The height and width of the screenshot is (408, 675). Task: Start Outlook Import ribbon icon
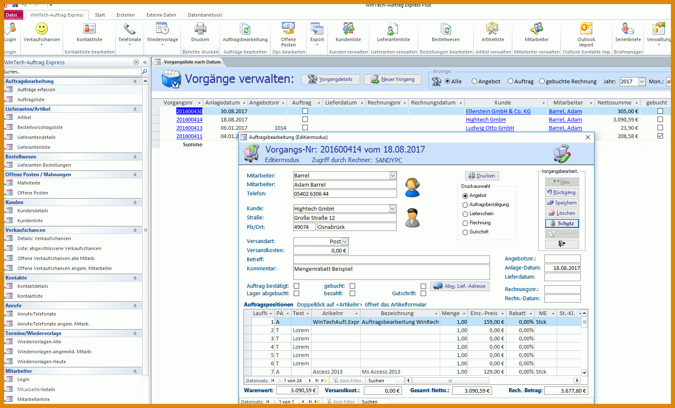586,29
